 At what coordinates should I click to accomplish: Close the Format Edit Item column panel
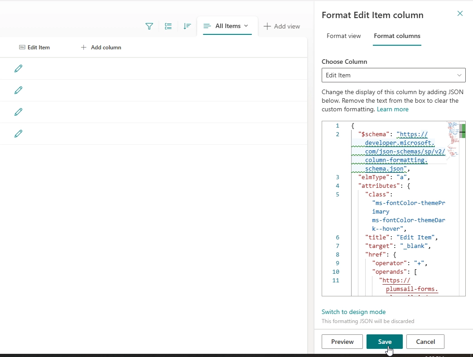click(460, 14)
